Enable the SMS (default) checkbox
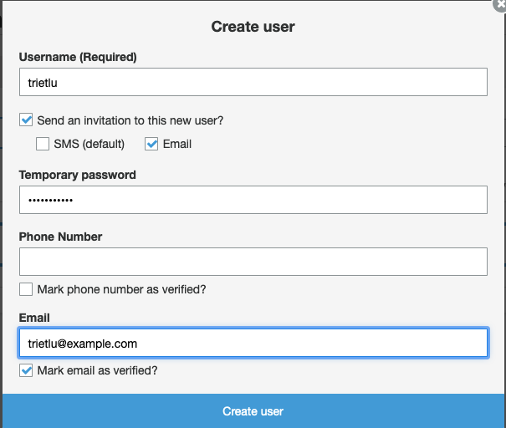The width and height of the screenshot is (506, 428). (x=43, y=144)
